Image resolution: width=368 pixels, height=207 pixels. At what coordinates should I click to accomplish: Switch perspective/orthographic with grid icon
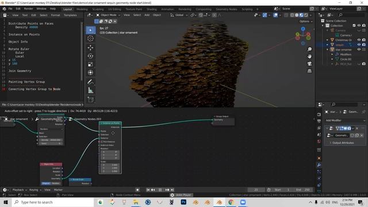[x=309, y=71]
